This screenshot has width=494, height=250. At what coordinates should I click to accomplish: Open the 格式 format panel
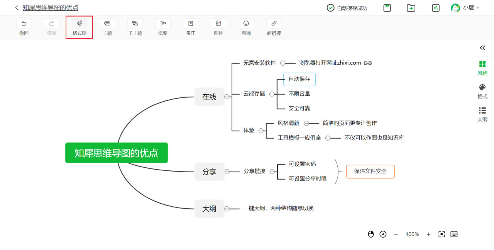(482, 92)
